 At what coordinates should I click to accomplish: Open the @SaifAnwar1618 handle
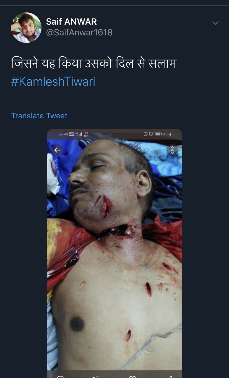(79, 32)
